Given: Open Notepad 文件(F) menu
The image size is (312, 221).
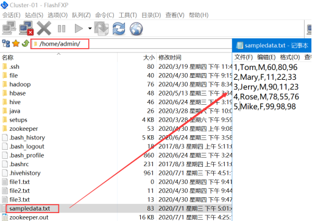Looking at the screenshot, I should tap(243, 57).
